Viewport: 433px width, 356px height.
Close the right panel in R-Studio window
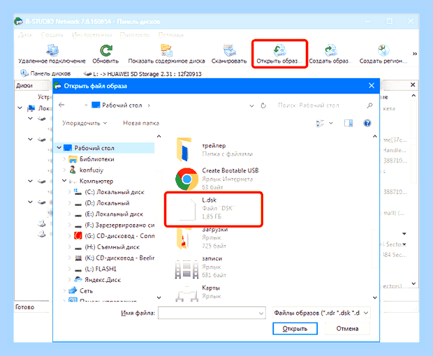413,84
